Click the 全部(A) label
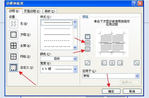149x98 pixels. tap(25, 46)
